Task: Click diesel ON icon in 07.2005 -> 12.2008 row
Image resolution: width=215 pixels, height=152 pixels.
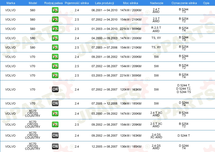Action: [55, 103]
